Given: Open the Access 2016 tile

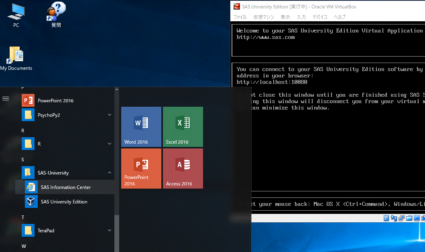Looking at the screenshot, I should 183,169.
